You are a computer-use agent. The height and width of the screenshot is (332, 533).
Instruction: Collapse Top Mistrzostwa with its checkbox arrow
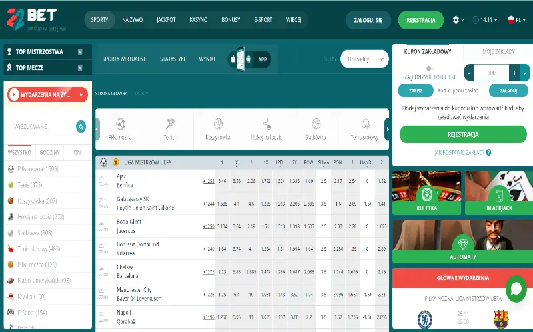point(80,52)
